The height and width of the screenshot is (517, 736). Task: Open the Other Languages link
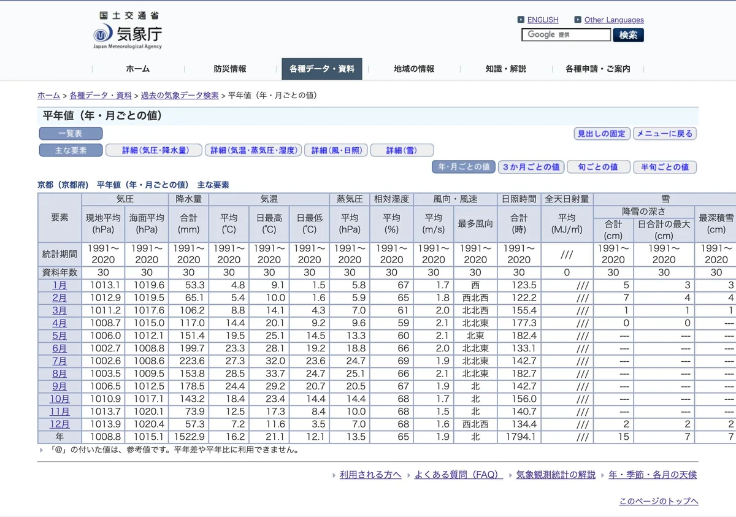pos(614,20)
